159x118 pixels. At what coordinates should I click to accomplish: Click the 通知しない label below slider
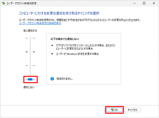(29, 87)
